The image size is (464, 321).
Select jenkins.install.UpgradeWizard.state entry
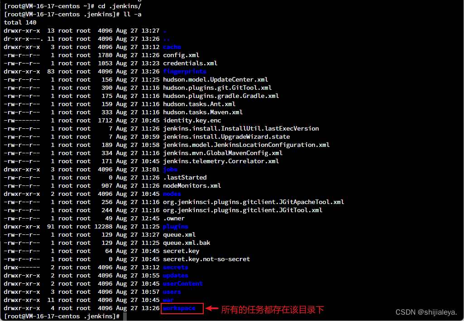click(x=226, y=136)
